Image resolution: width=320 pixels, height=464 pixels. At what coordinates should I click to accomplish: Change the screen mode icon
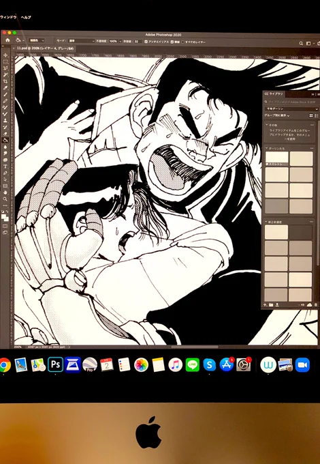pyautogui.click(x=5, y=233)
